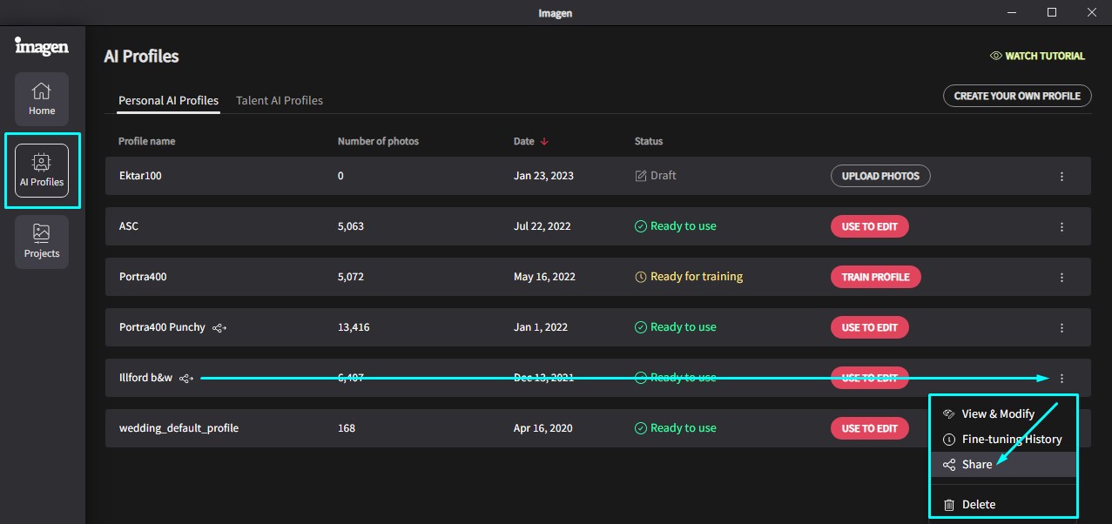1112x524 pixels.
Task: Open the three-dot menu for Portra400 row
Action: click(1061, 277)
